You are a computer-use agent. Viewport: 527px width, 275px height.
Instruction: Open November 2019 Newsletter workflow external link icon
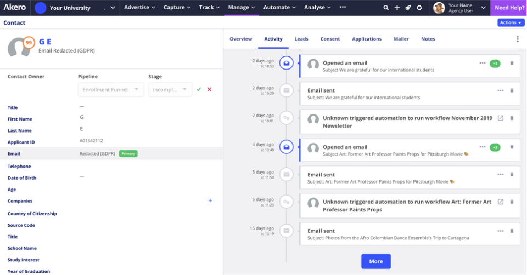coord(501,118)
